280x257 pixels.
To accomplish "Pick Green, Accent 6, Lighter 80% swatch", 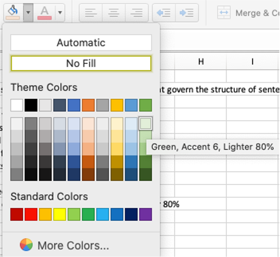I will pyautogui.click(x=146, y=124).
